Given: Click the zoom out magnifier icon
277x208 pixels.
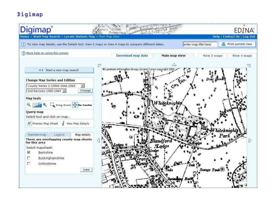Looking at the screenshot, I should [x=29, y=105].
